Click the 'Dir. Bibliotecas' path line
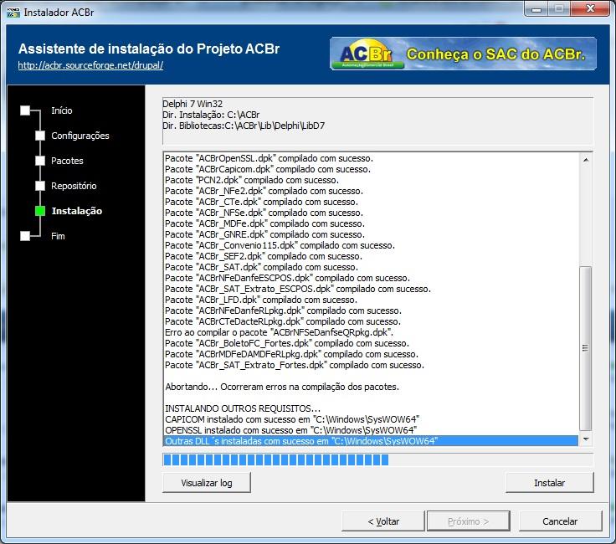Viewport: 616px width, 544px height. [x=244, y=126]
